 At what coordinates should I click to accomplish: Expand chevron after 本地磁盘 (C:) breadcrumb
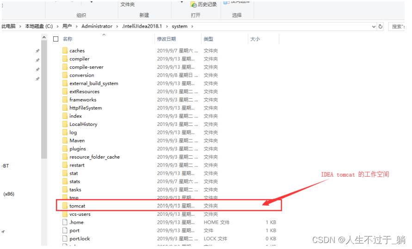pyautogui.click(x=57, y=26)
